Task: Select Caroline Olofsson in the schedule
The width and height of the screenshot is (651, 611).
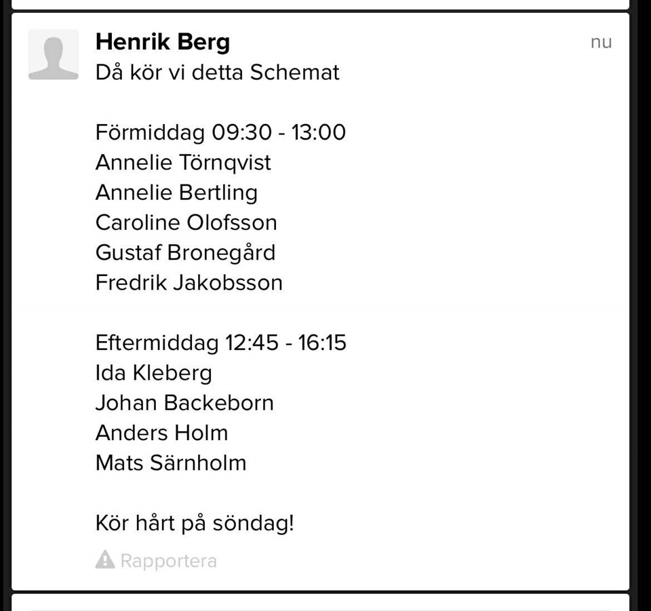Action: tap(186, 222)
